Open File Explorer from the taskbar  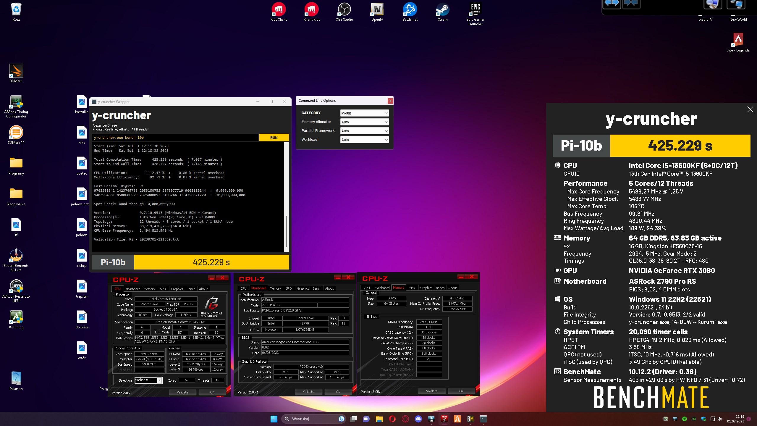379,419
